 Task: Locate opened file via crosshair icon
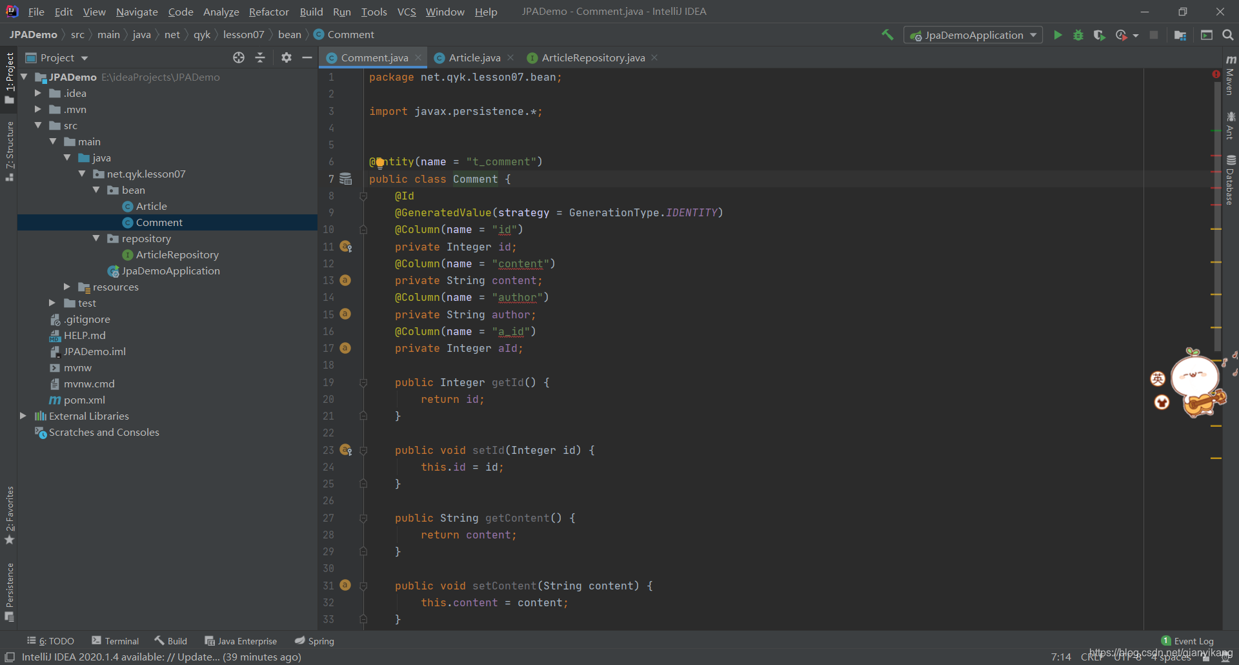coord(239,57)
